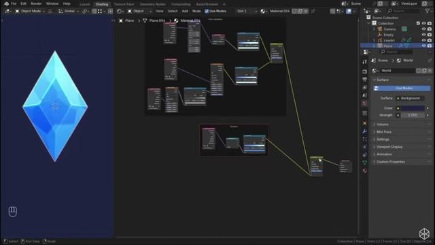Open the Render menu

(36, 4)
